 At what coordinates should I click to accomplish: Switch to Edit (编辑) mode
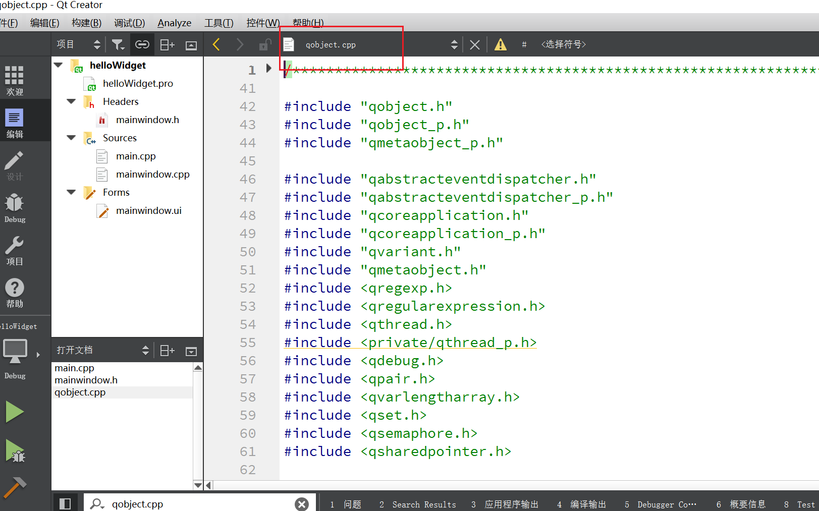tap(15, 123)
